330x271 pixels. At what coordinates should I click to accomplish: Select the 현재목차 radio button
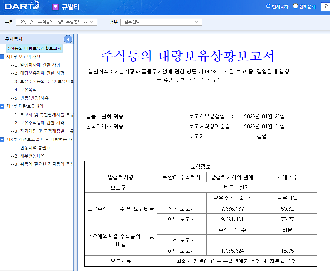coord(268,6)
